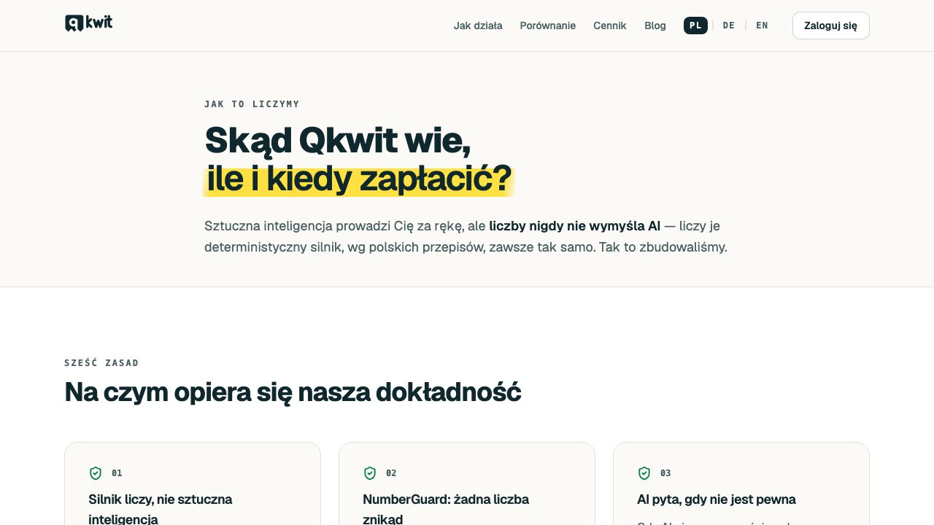Click highlighted text 'ile i kiedy zapłacić?'
Viewport: 934px width, 525px height.
(x=359, y=180)
